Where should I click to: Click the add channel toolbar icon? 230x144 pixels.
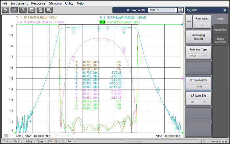(x=32, y=10)
